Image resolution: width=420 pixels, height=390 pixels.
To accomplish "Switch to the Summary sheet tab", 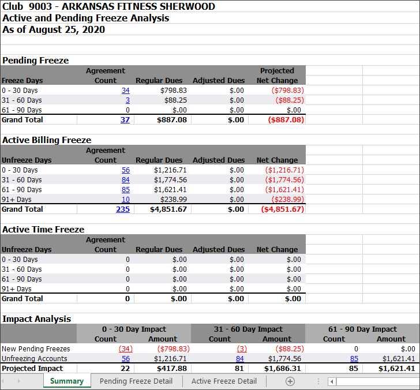I will (x=66, y=381).
